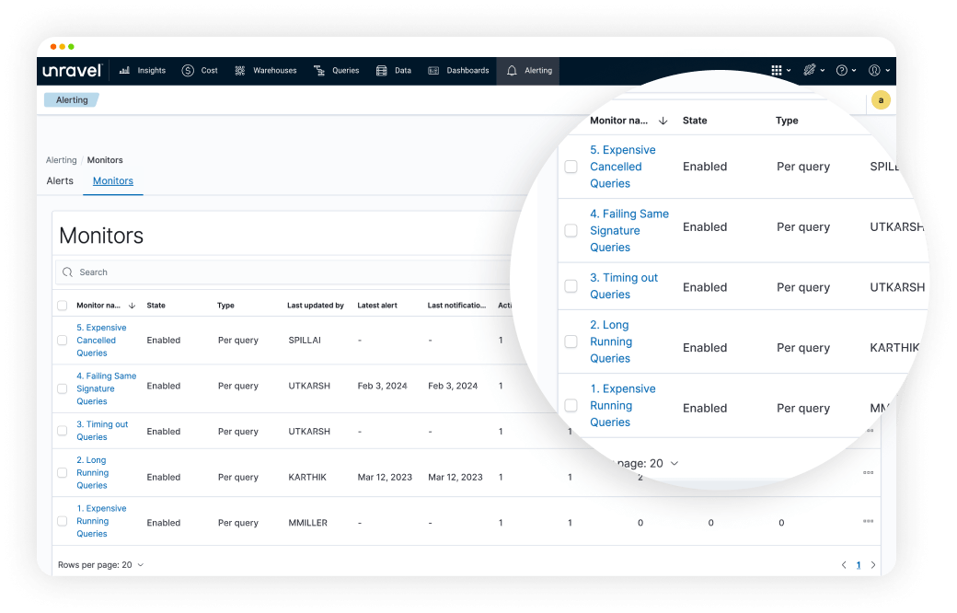Open the Data nav item
Screen dimensions: 957x613
coord(394,71)
